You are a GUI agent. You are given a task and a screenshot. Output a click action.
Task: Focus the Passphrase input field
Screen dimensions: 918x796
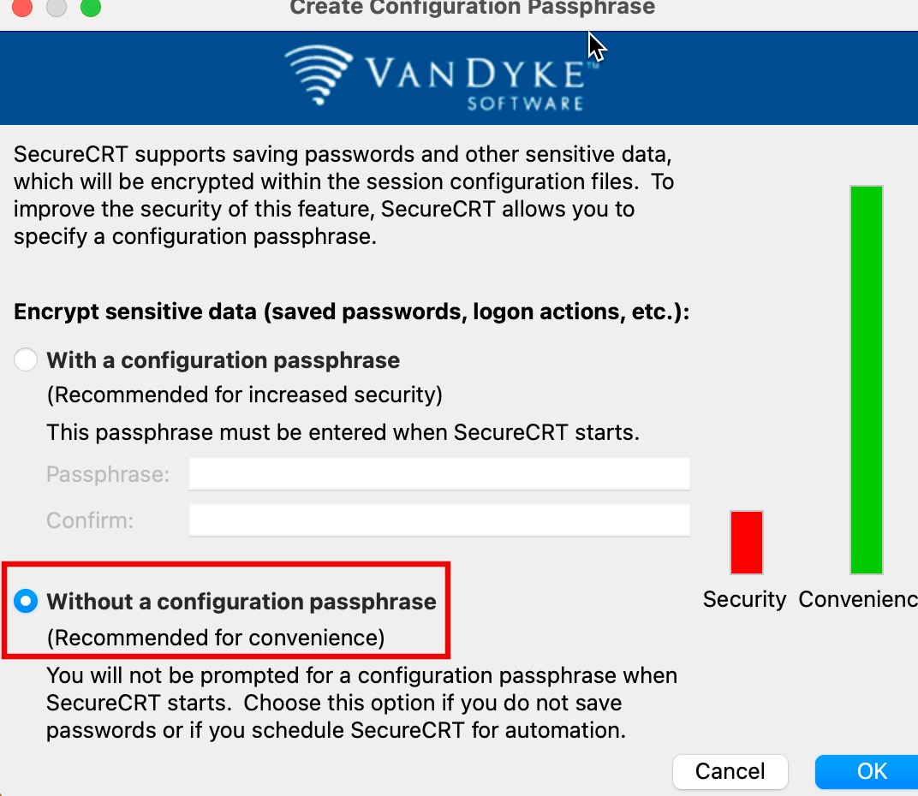tap(438, 473)
